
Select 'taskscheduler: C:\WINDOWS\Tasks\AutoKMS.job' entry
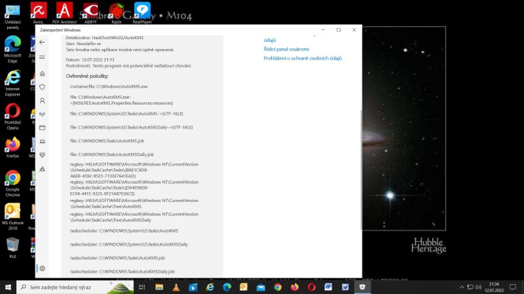(118, 258)
